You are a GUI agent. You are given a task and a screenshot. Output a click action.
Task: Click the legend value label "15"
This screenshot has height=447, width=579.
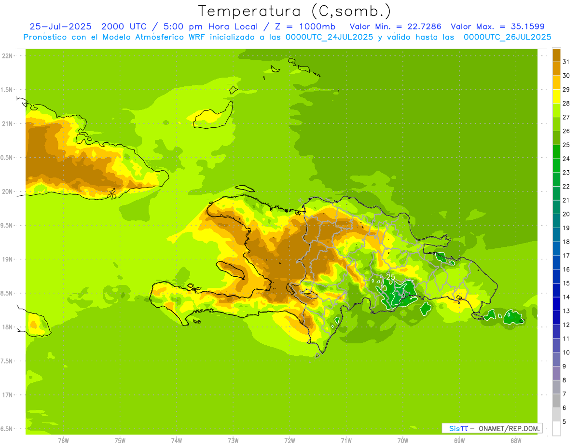pyautogui.click(x=566, y=283)
